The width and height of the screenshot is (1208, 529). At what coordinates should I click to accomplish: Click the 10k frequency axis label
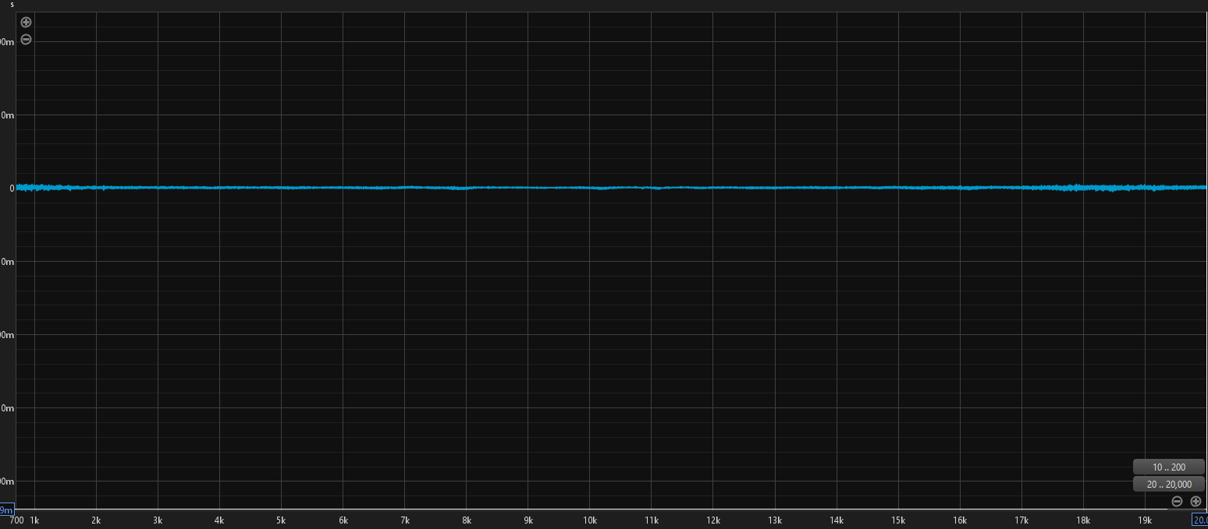[590, 520]
